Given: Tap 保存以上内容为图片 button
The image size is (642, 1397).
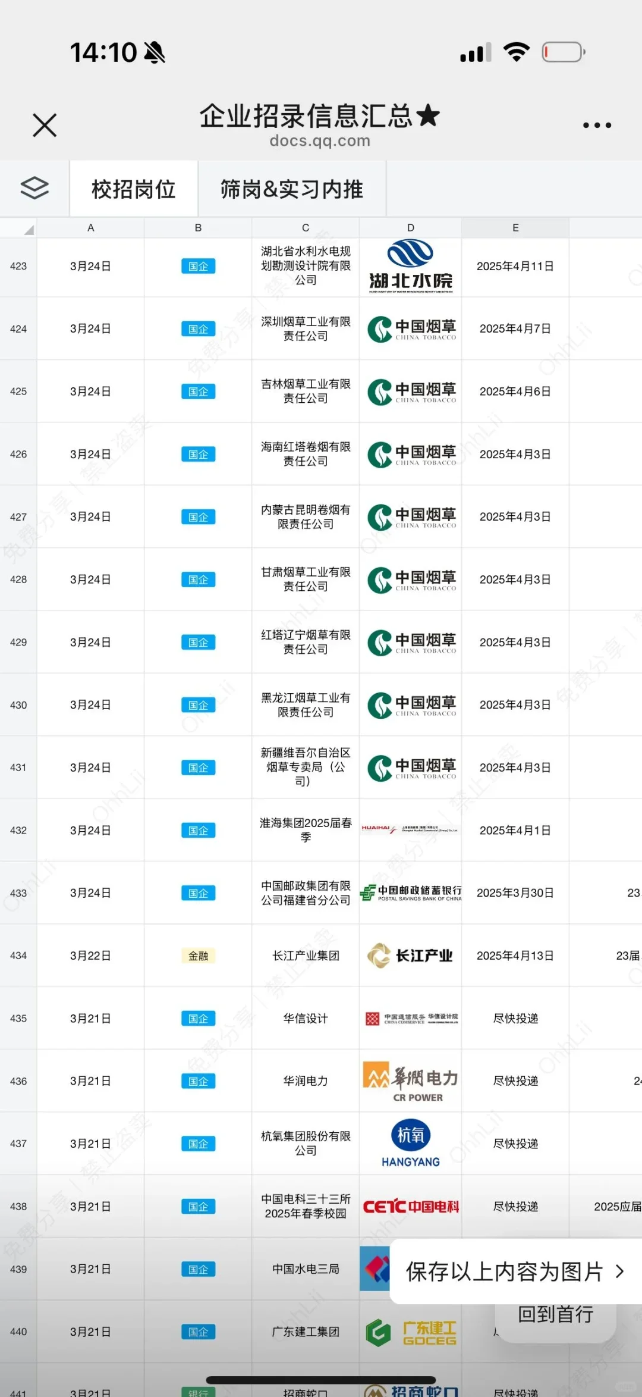Looking at the screenshot, I should click(515, 1271).
